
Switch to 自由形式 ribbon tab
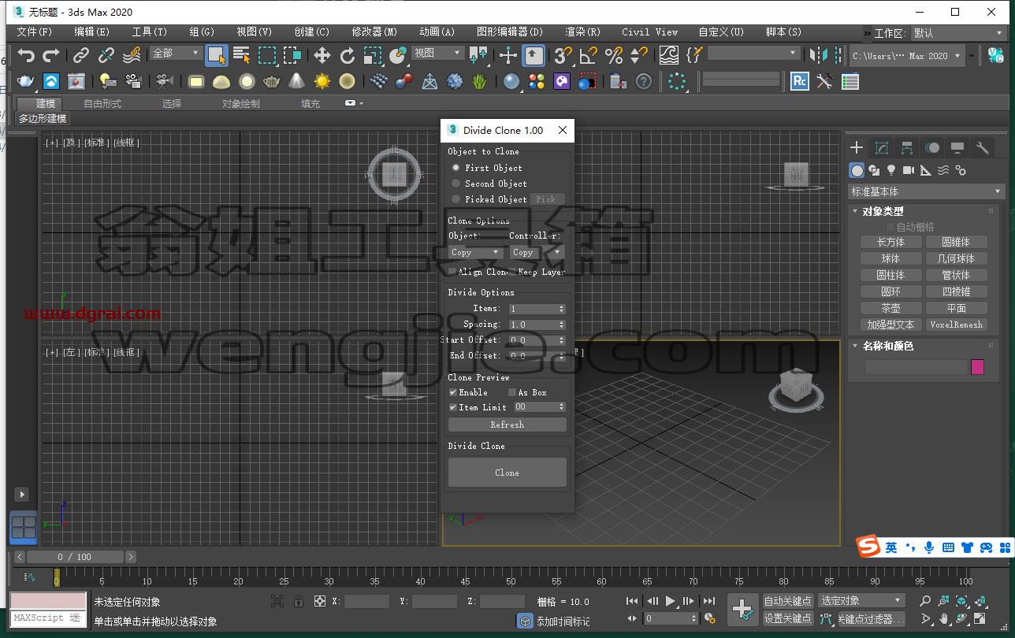[x=102, y=104]
